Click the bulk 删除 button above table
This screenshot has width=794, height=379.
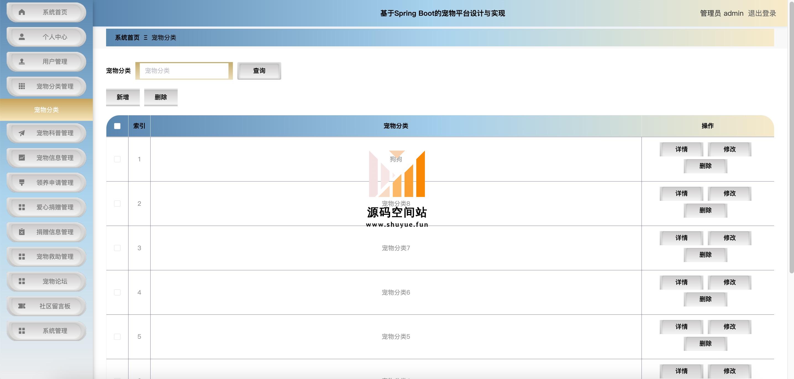161,97
